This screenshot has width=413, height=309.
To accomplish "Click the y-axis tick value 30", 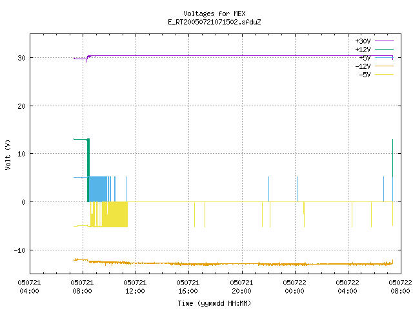I will 21,58.
